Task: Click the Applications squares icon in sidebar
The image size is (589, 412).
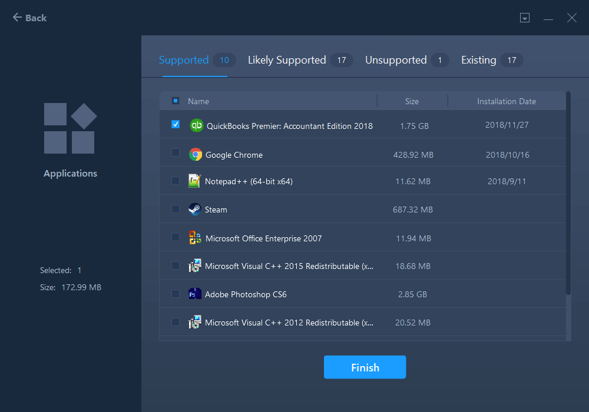Action: click(70, 128)
